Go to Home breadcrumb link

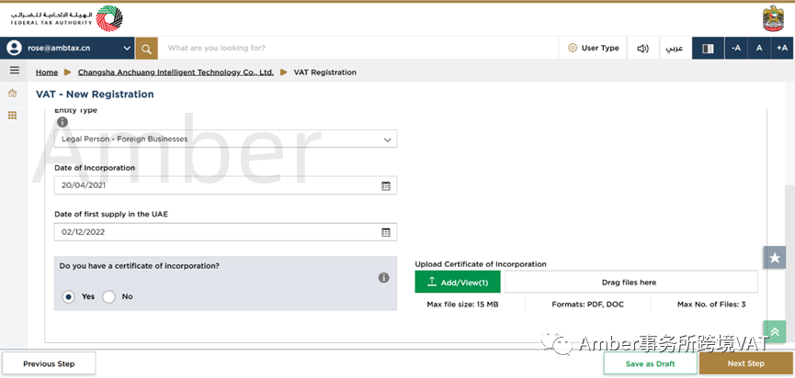pos(47,72)
